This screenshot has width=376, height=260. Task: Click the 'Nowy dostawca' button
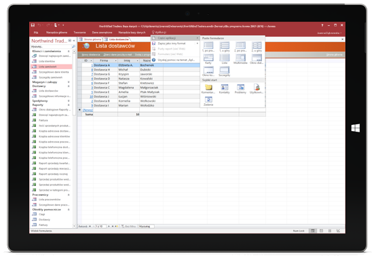[91, 55]
